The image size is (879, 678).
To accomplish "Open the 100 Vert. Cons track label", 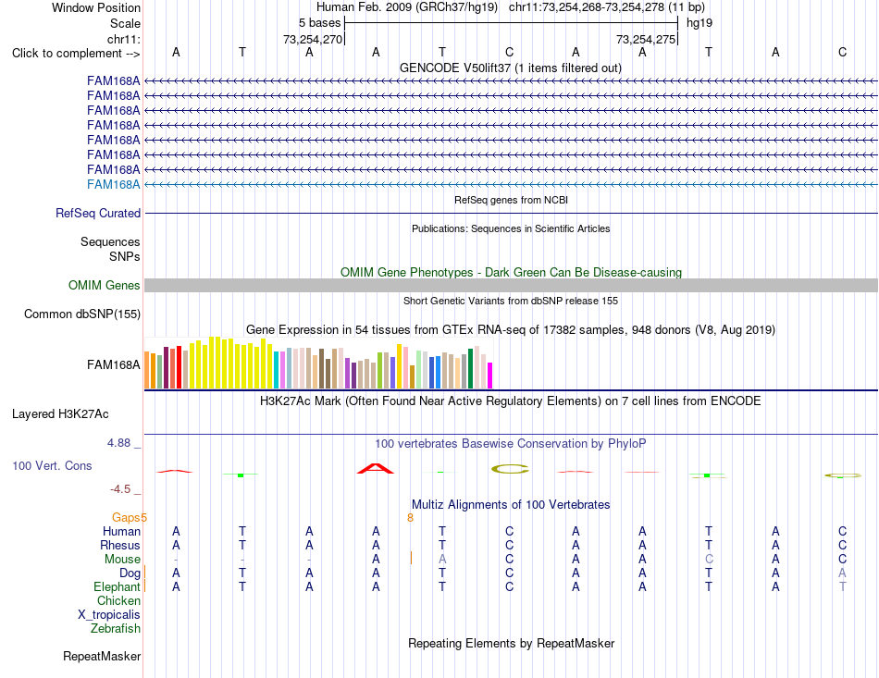I will [52, 465].
